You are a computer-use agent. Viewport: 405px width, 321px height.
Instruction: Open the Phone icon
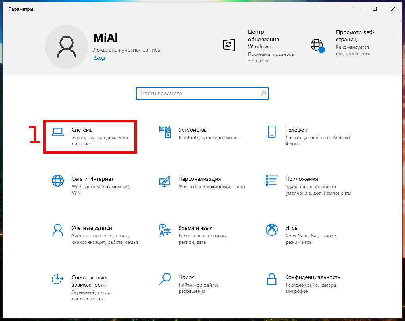272,132
